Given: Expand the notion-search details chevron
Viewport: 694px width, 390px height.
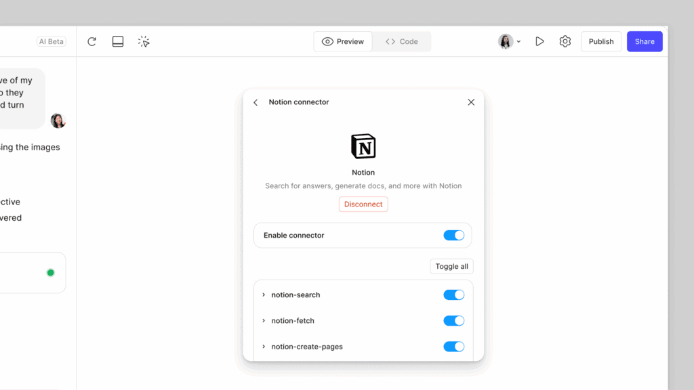Looking at the screenshot, I should pos(263,295).
